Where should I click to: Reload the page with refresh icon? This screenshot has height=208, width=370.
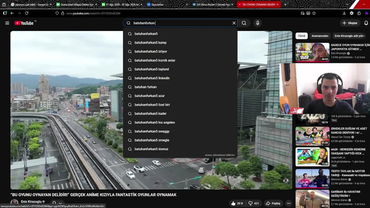click(x=27, y=13)
